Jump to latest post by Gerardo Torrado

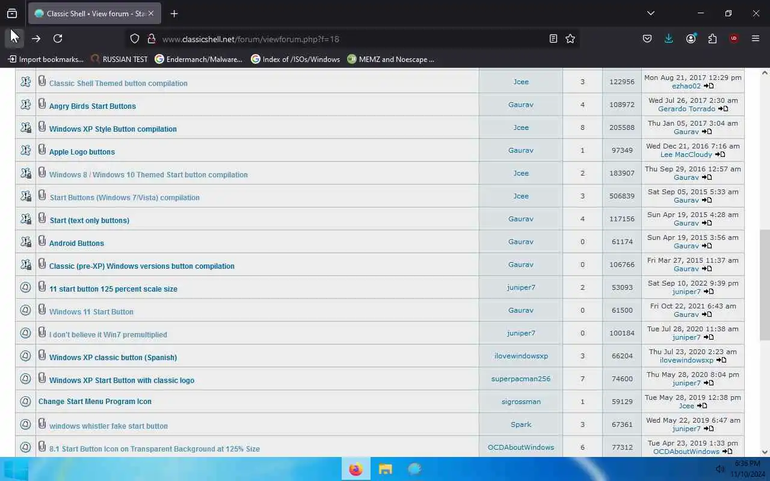point(723,109)
